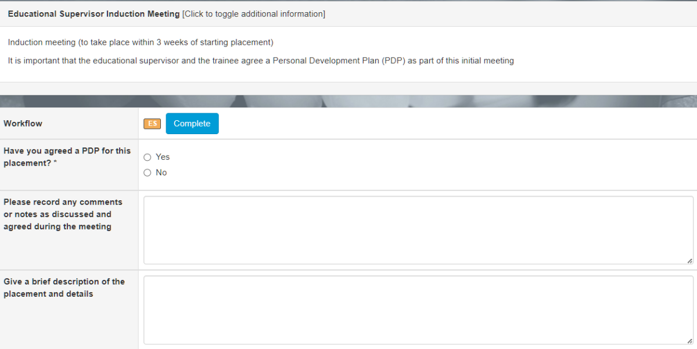Click the 'Have you agreed a PDP' question label
This screenshot has width=697, height=349.
(67, 157)
